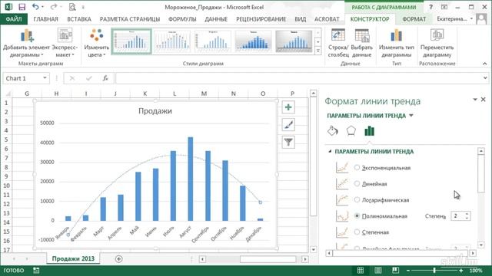Open Effects pentagon tab in pane

(351, 131)
